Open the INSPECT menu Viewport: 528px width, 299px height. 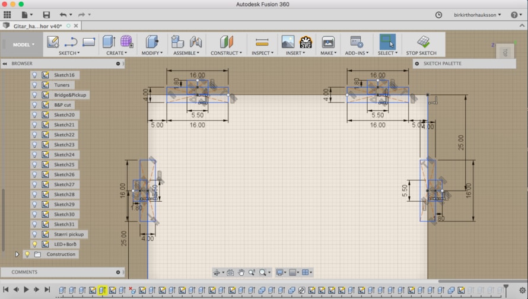point(262,53)
